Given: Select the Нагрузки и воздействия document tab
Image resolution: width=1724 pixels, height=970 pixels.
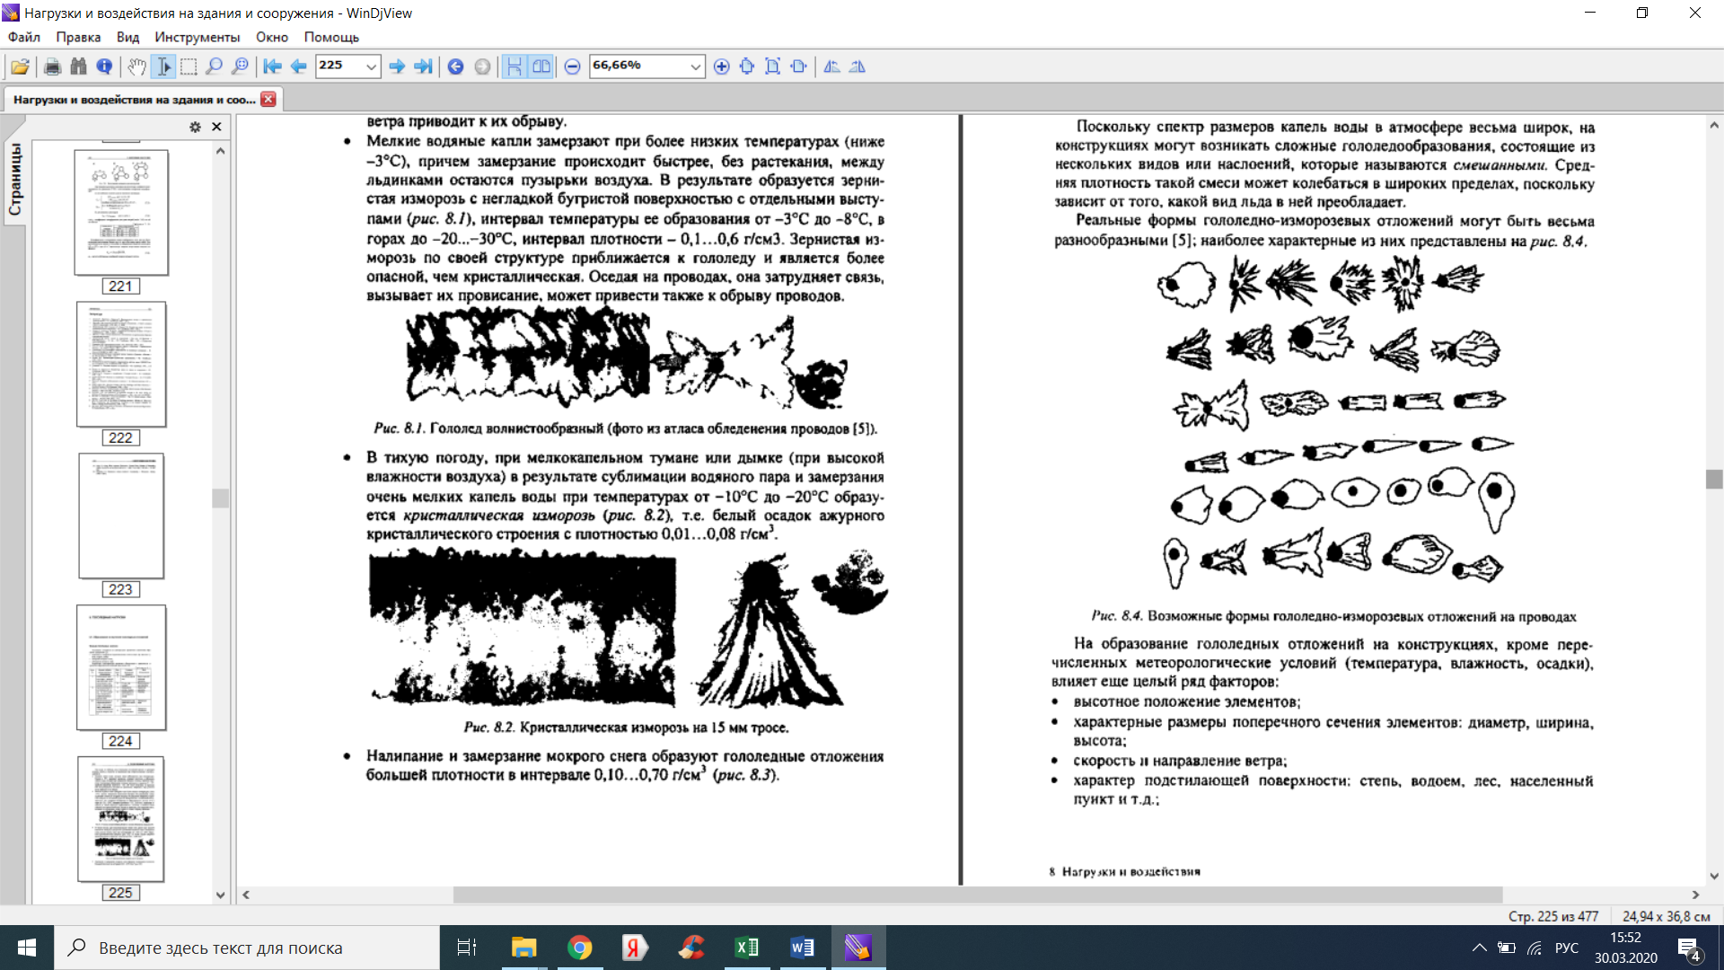Looking at the screenshot, I should tap(135, 100).
